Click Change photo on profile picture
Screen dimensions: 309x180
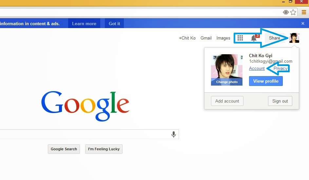click(227, 82)
